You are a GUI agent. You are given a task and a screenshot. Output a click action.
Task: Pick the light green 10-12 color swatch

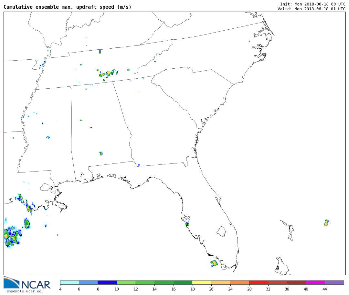[126, 282]
